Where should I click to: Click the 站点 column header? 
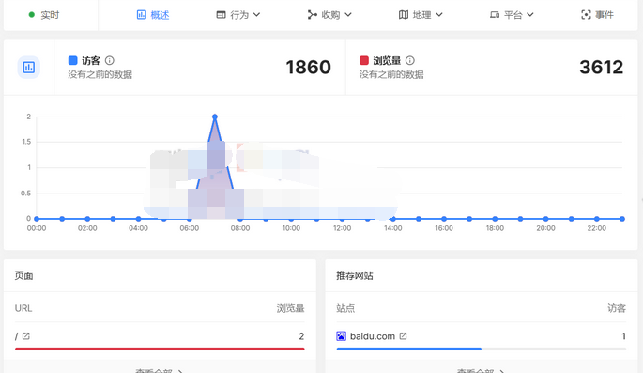pos(345,308)
